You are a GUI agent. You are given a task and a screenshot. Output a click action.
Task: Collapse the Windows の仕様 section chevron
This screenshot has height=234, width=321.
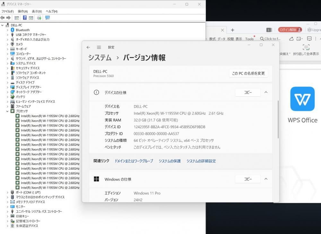[266, 179]
